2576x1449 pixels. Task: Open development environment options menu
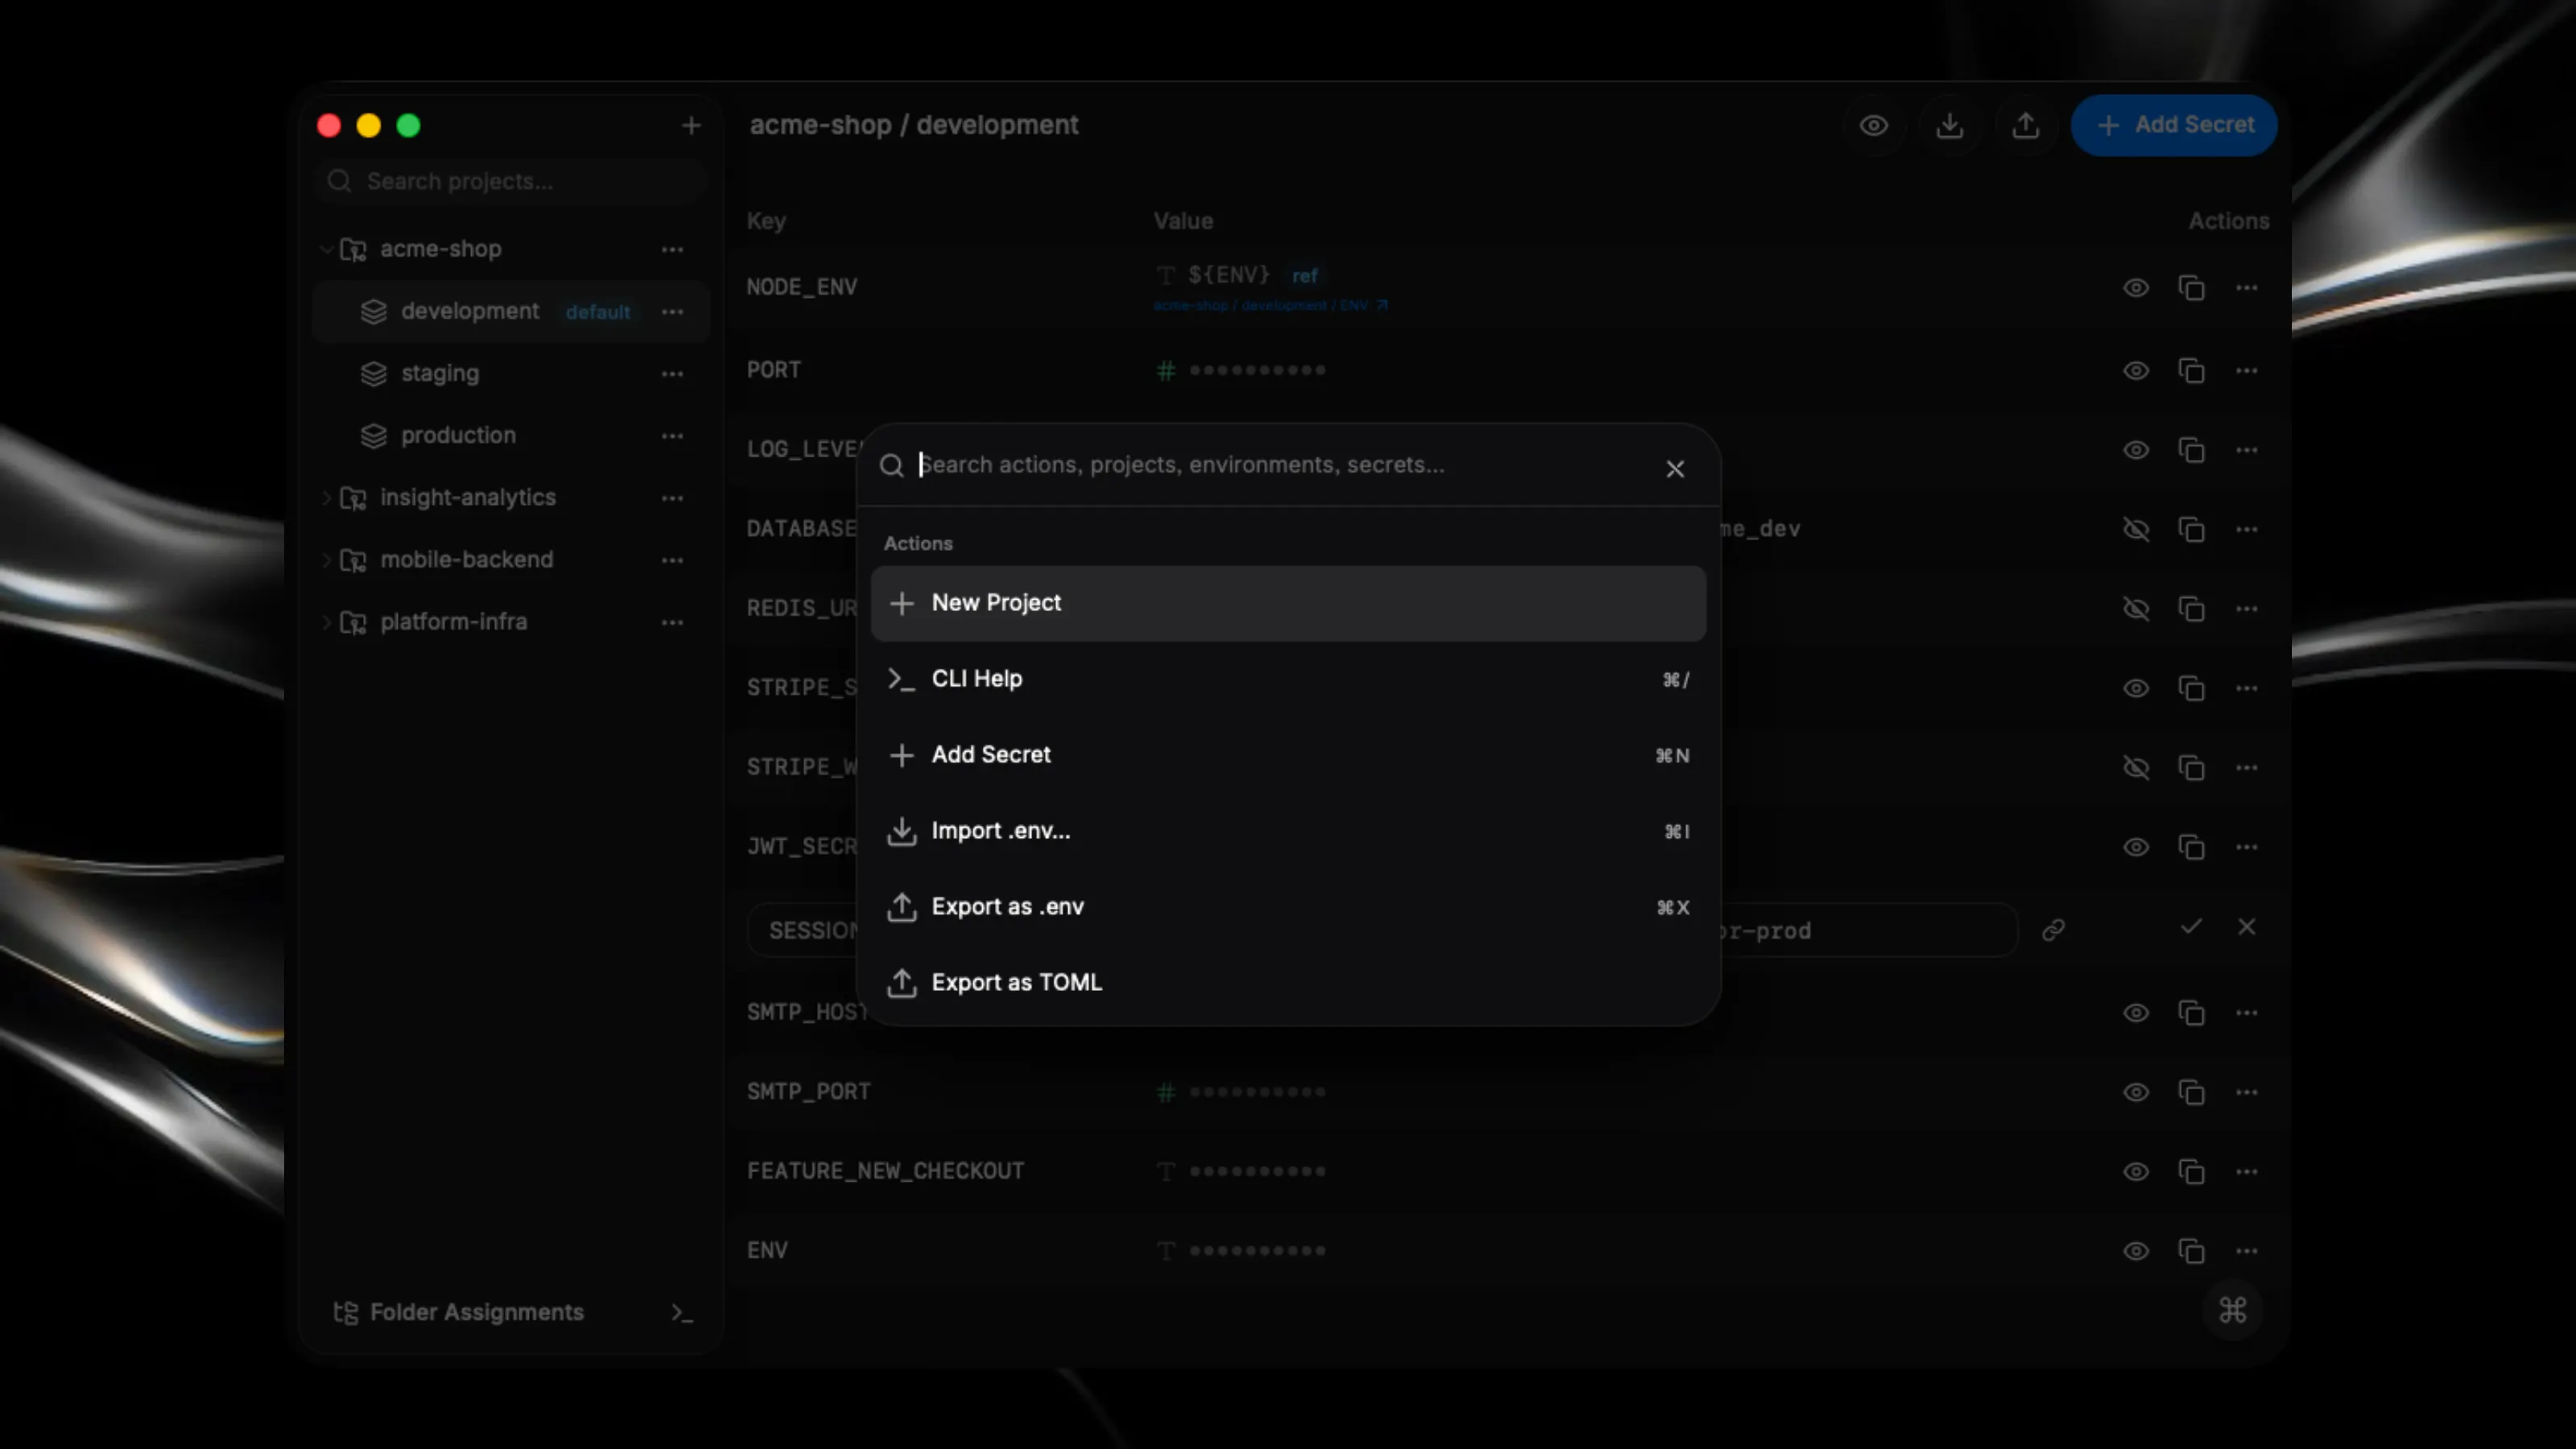point(672,311)
